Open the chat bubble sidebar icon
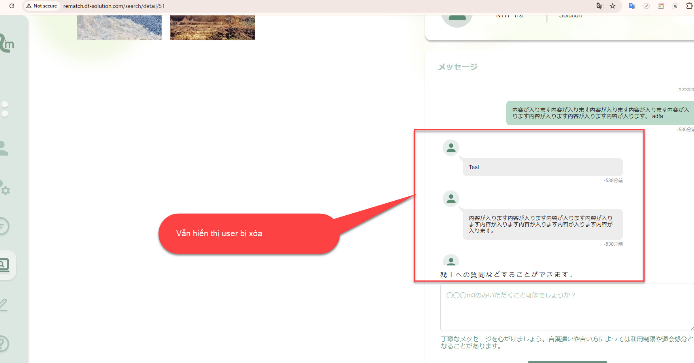 [x=3, y=226]
